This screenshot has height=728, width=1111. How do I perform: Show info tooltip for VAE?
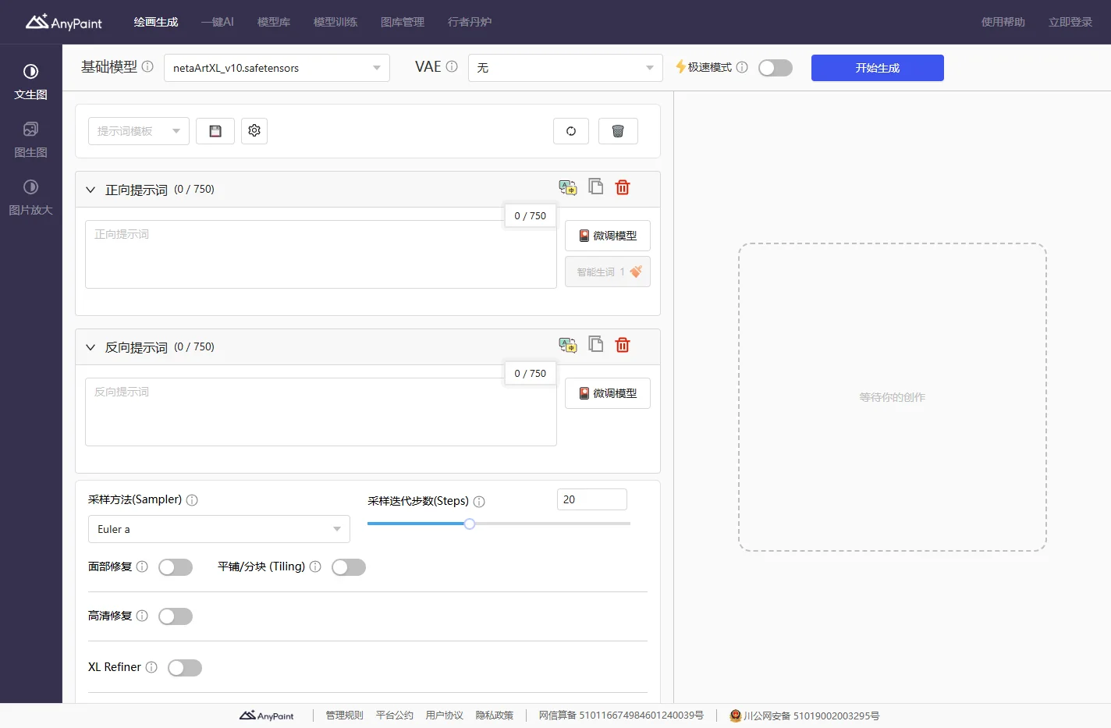(452, 66)
